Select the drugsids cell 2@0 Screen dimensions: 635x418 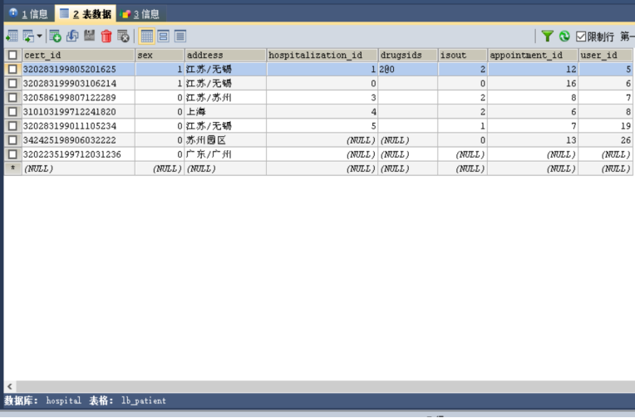coord(408,69)
